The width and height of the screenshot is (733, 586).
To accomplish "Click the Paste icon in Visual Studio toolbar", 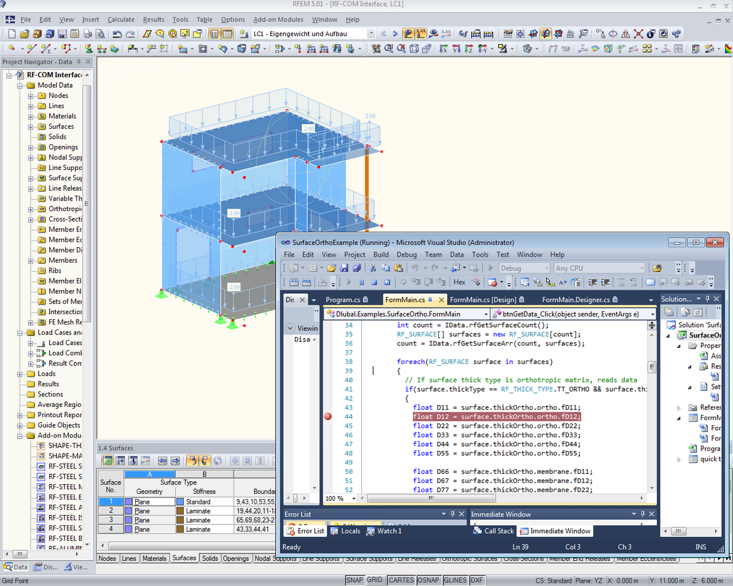I will (399, 268).
